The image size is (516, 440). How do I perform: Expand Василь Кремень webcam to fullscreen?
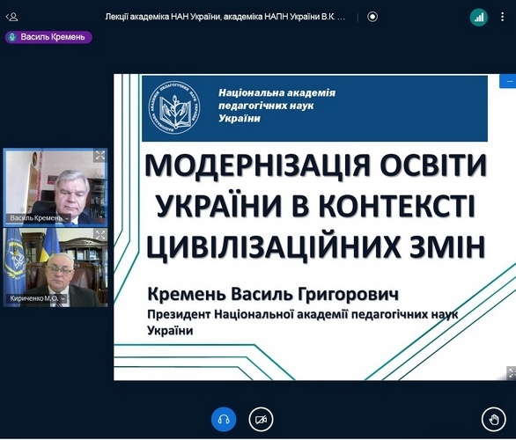click(100, 156)
